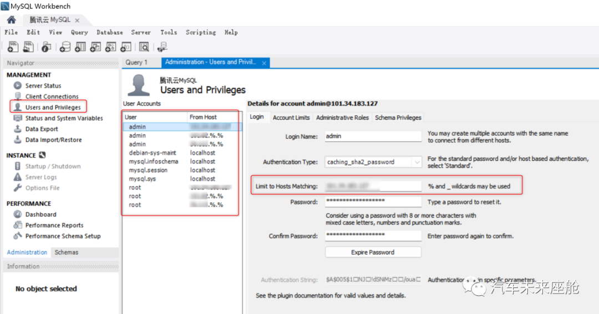This screenshot has height=314, width=599.
Task: Open the Tools menu
Action: [x=169, y=33]
